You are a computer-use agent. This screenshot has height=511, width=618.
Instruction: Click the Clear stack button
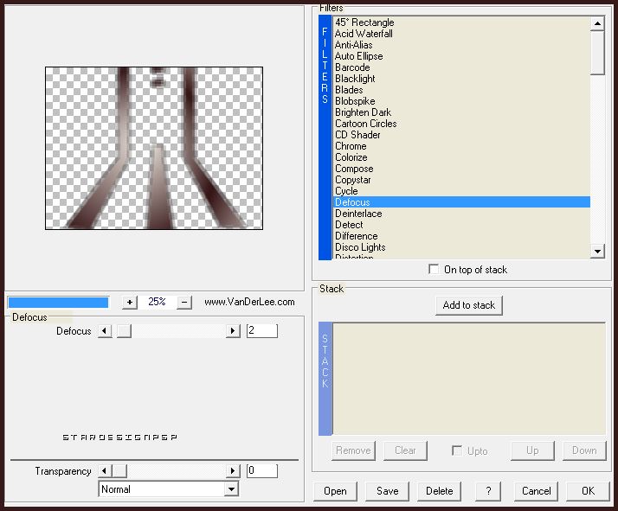point(405,450)
